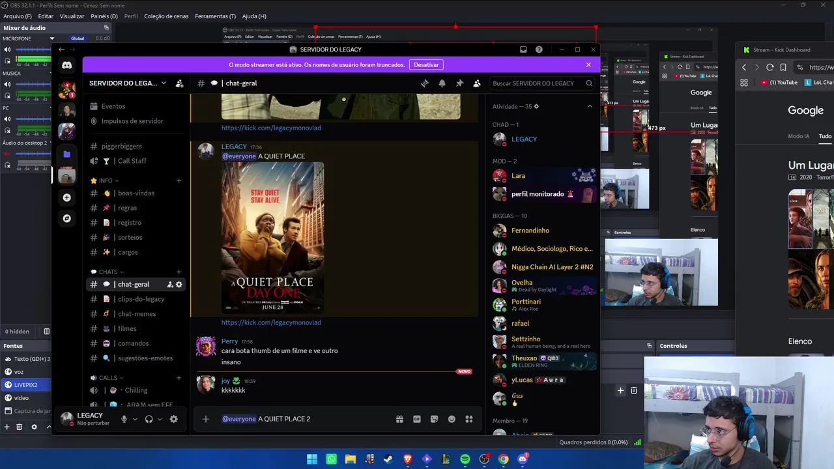Screen dimensions: 834x469
Task: Open threads icon in chat-geral header
Action: click(425, 83)
